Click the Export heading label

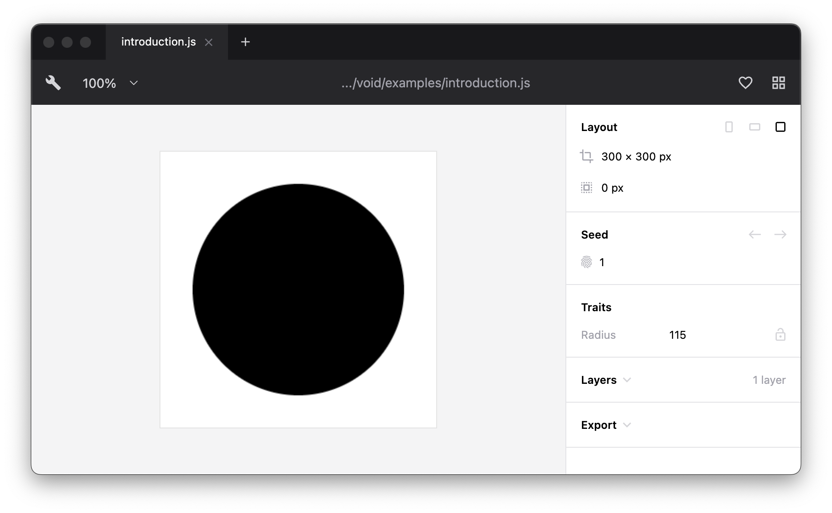pyautogui.click(x=598, y=425)
